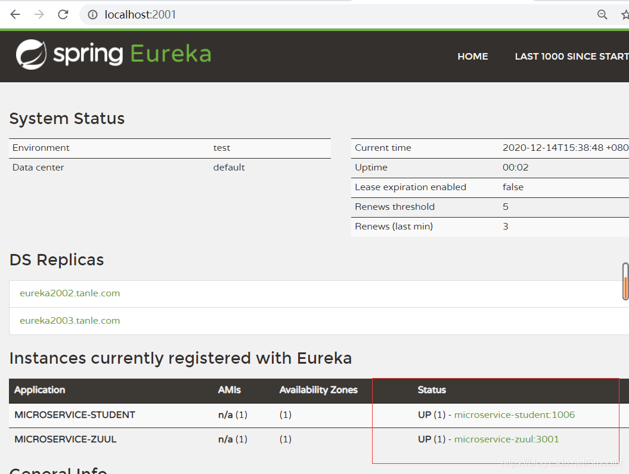Viewport: 629px width, 474px height.
Task: Click Instances currently registered with Eureka heading
Action: pyautogui.click(x=181, y=358)
